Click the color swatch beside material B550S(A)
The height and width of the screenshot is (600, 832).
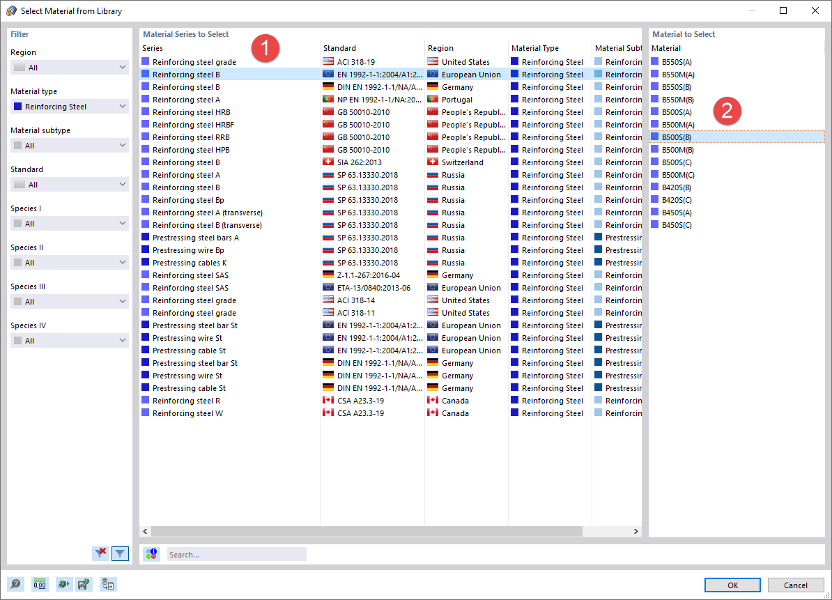click(x=655, y=61)
